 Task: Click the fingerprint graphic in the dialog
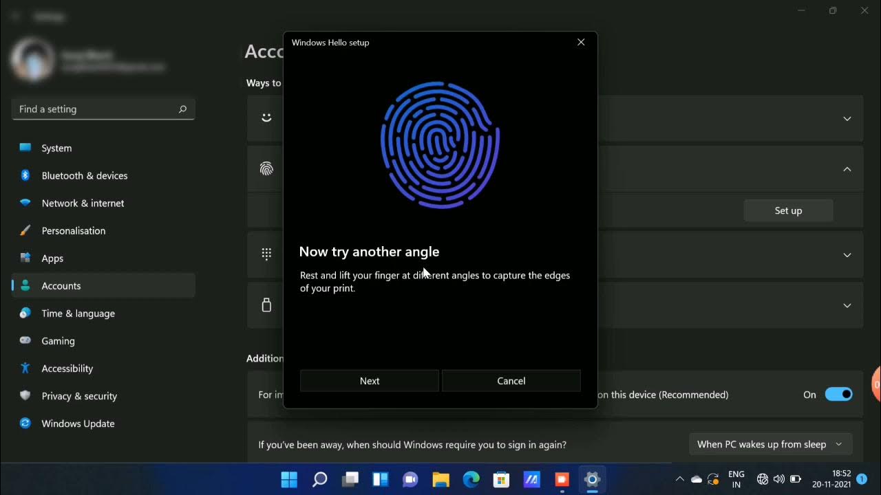point(440,144)
